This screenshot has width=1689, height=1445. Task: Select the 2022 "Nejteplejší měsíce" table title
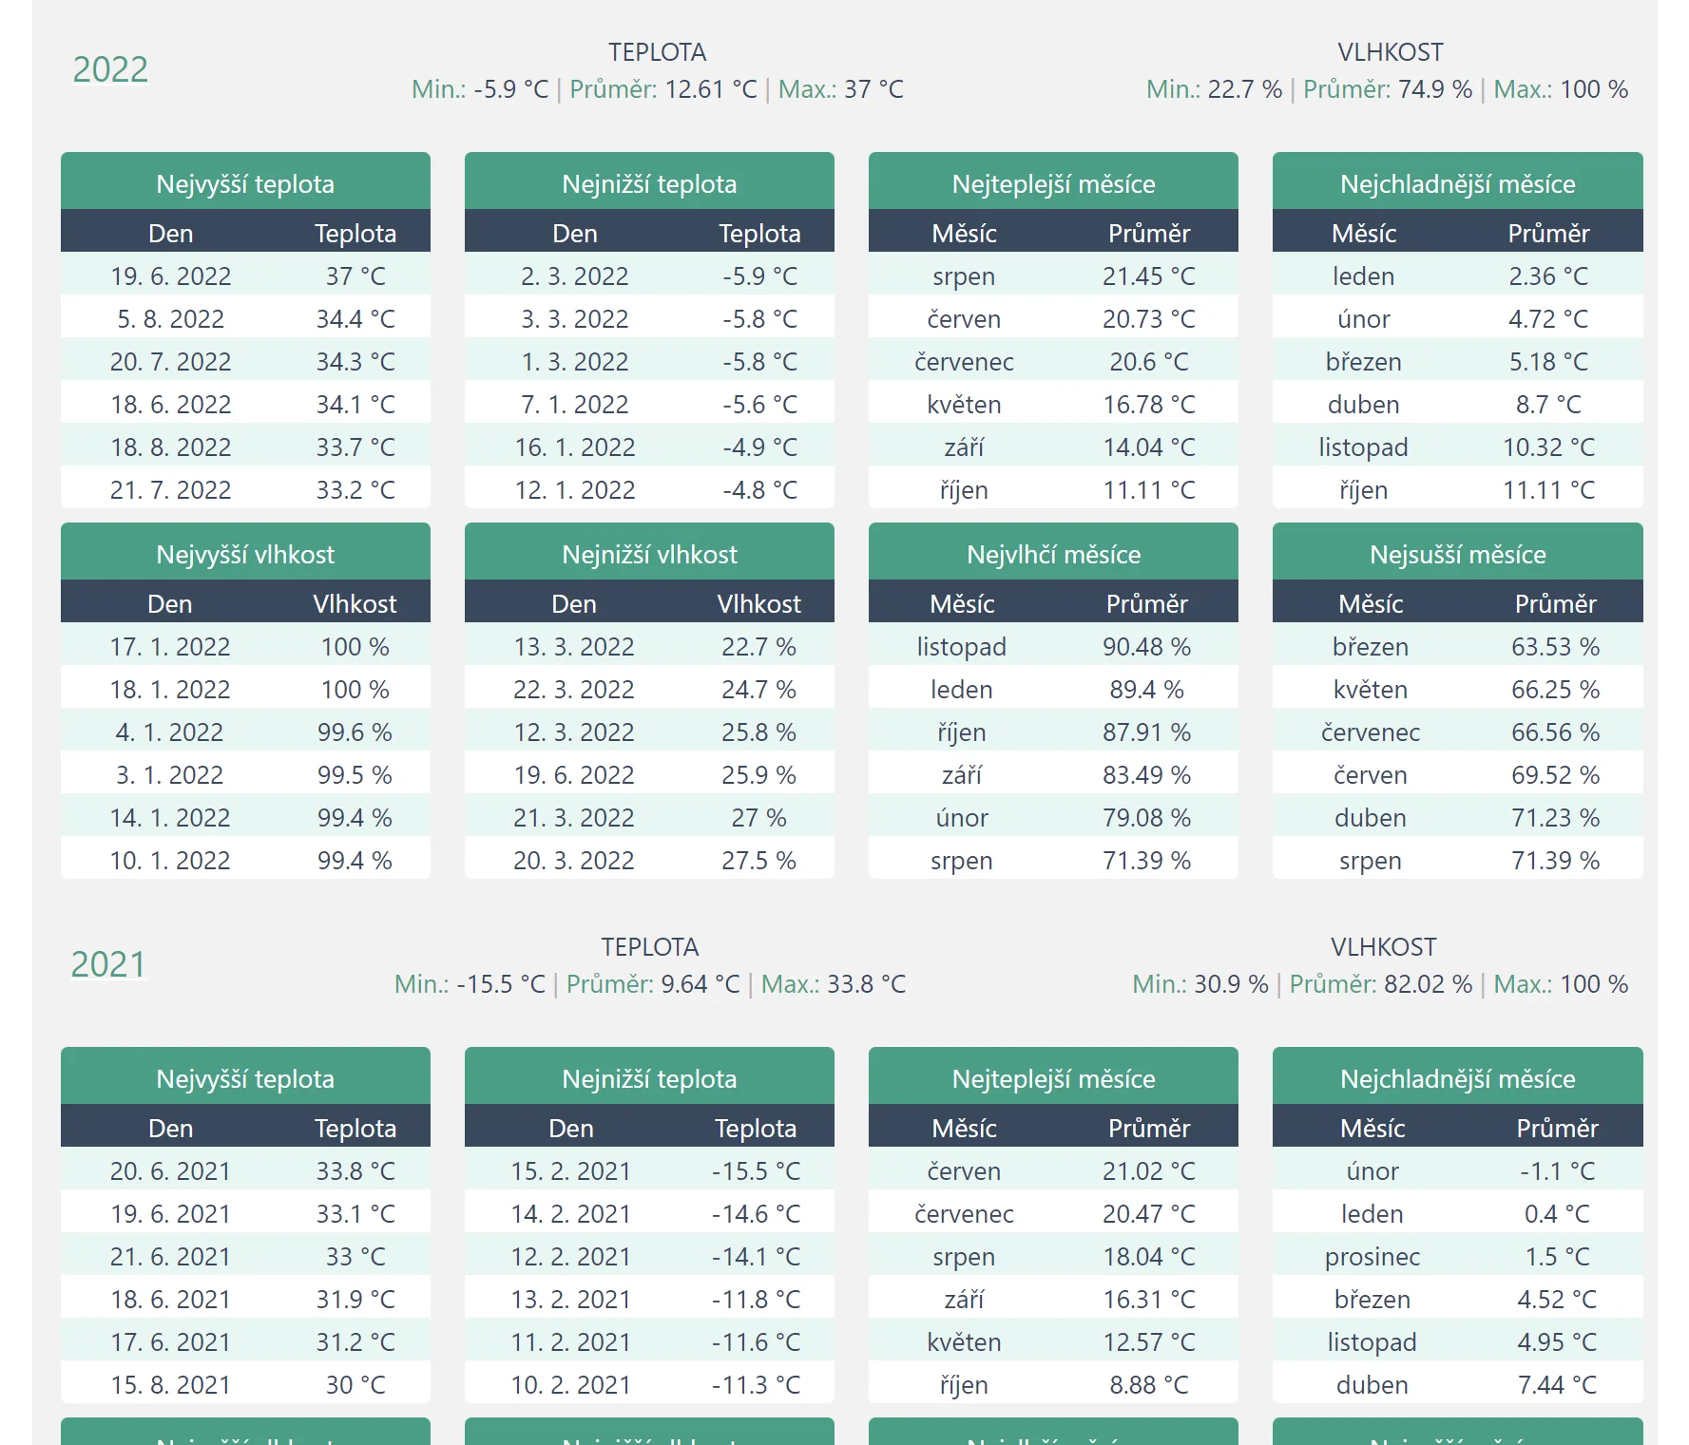pyautogui.click(x=1053, y=183)
